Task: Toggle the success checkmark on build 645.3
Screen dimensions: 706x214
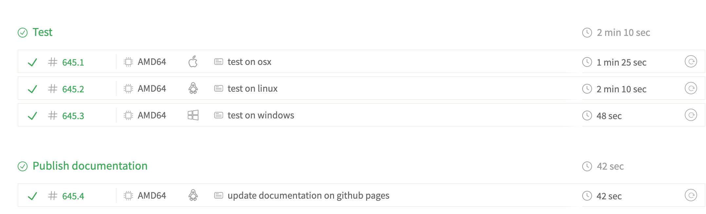Action: 32,115
